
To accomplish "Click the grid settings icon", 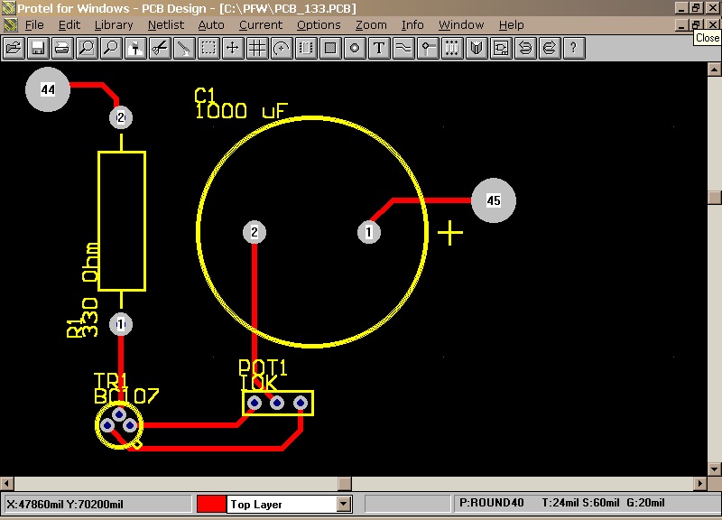I will point(257,48).
